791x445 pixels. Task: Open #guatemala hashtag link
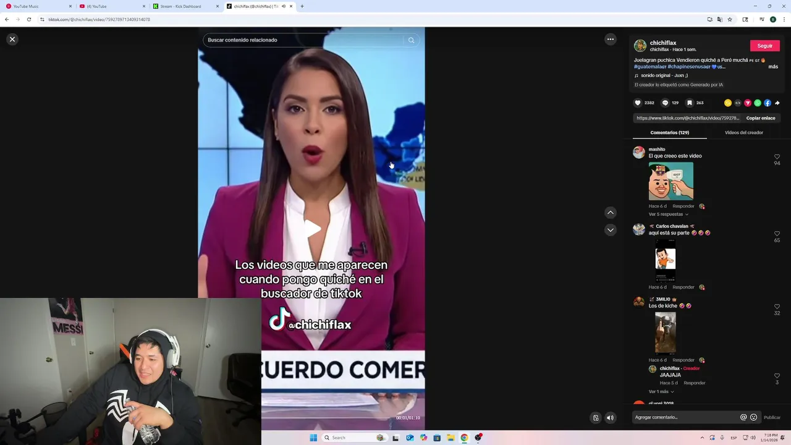coord(650,67)
